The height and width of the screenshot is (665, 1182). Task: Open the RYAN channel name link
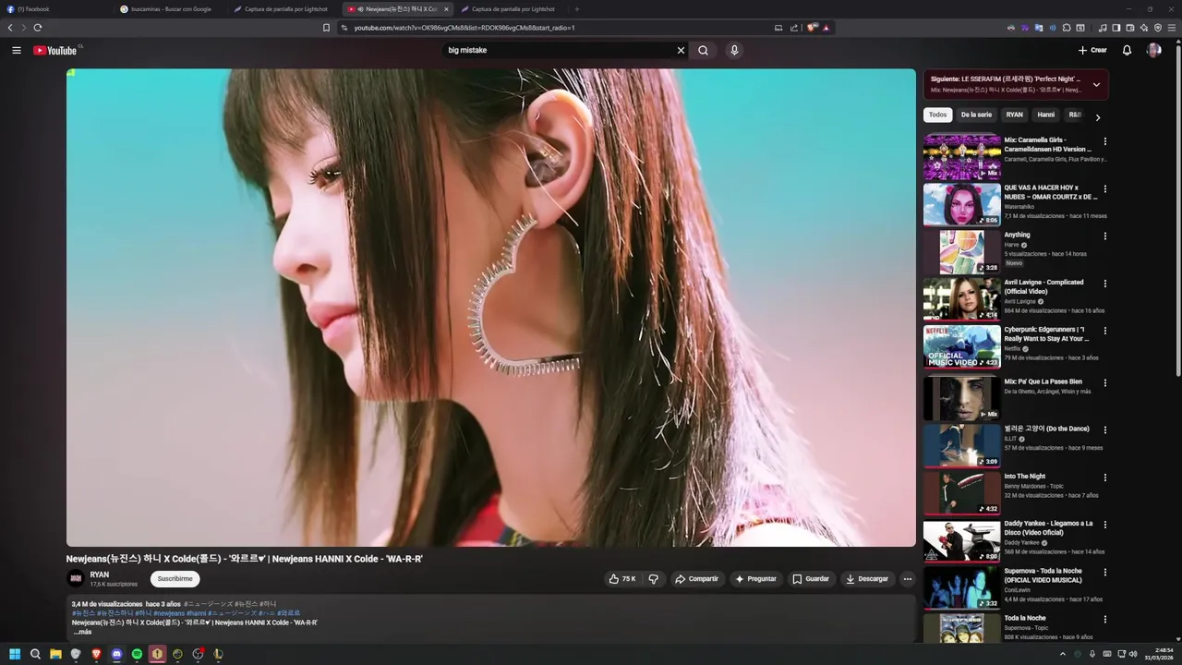[x=99, y=574]
